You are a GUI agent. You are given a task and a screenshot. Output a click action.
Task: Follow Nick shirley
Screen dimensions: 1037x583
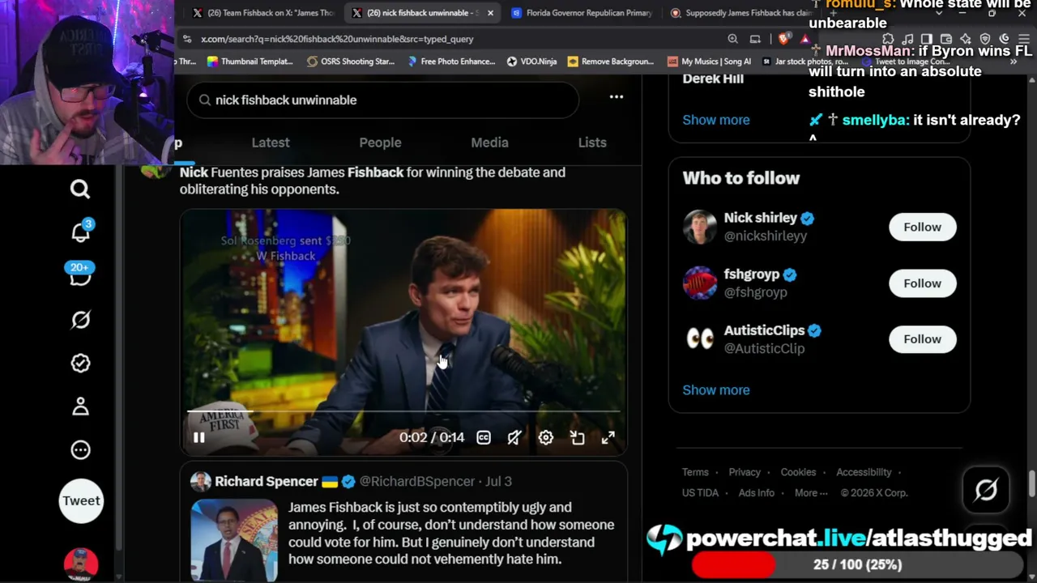click(922, 227)
